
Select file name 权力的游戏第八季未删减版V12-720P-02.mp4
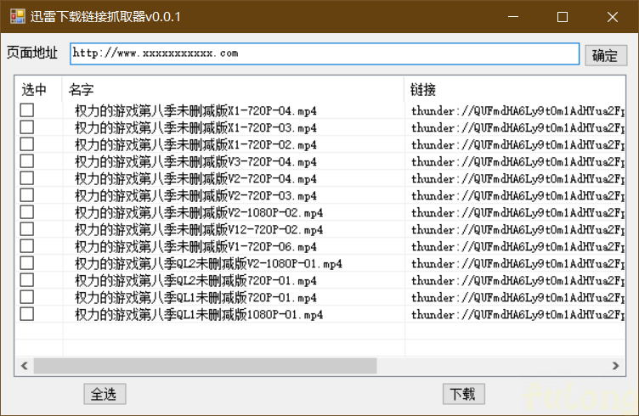click(199, 229)
